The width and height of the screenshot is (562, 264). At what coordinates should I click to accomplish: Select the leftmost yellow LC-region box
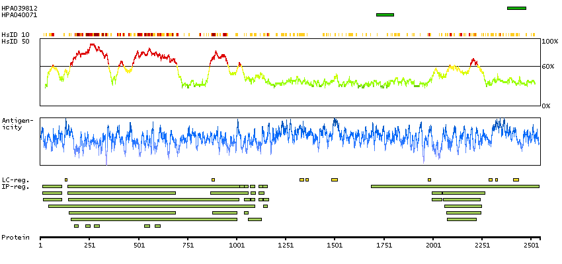tap(66, 180)
